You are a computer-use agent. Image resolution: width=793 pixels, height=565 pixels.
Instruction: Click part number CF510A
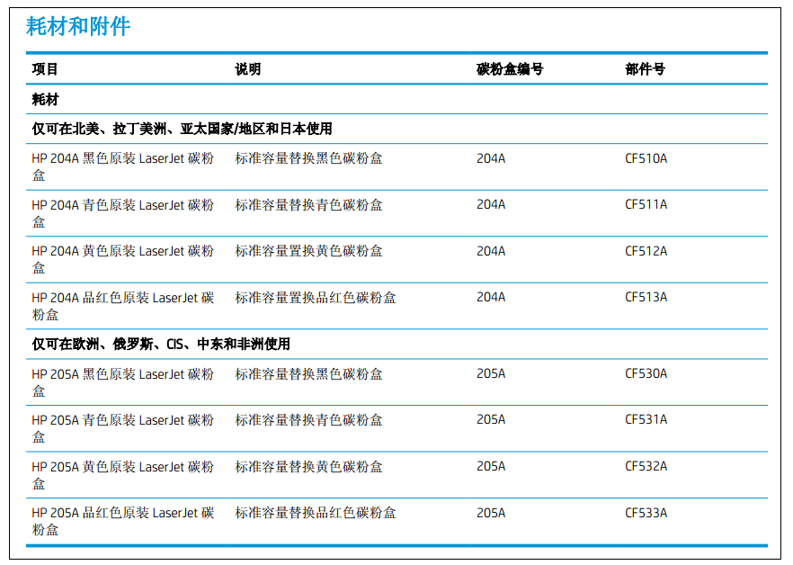[646, 158]
